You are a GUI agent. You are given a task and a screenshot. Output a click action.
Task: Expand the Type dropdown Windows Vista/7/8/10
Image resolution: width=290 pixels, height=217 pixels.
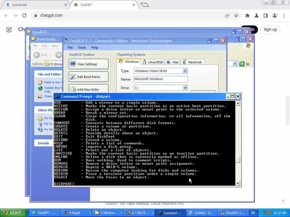tap(185, 71)
